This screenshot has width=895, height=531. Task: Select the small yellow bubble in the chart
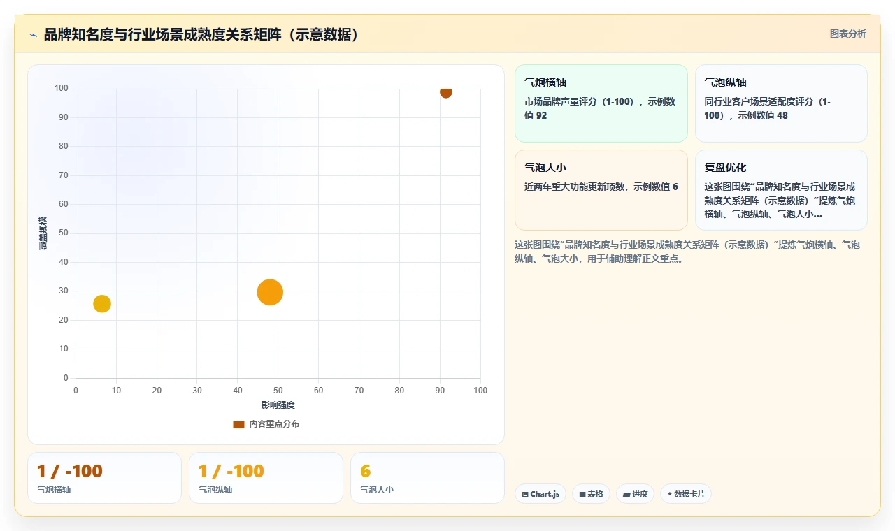point(102,303)
